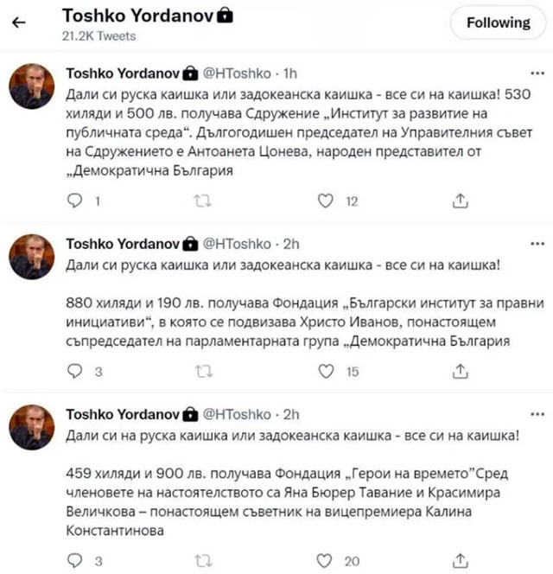
Task: Like the tweet with 12 likes
Action: coord(326,200)
